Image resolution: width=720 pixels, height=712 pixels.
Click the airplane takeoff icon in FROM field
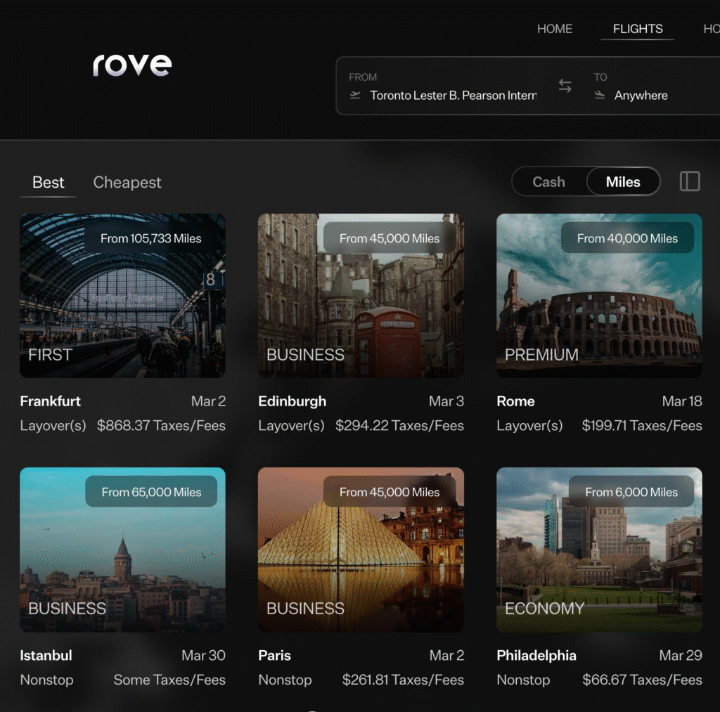tap(355, 96)
